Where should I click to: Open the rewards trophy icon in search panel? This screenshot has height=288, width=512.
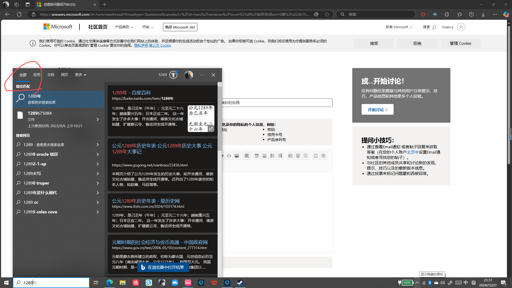click(x=173, y=75)
